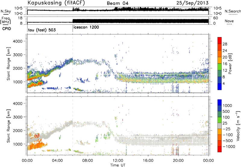Click the 'tau (fast) 503' mode label

(42, 30)
